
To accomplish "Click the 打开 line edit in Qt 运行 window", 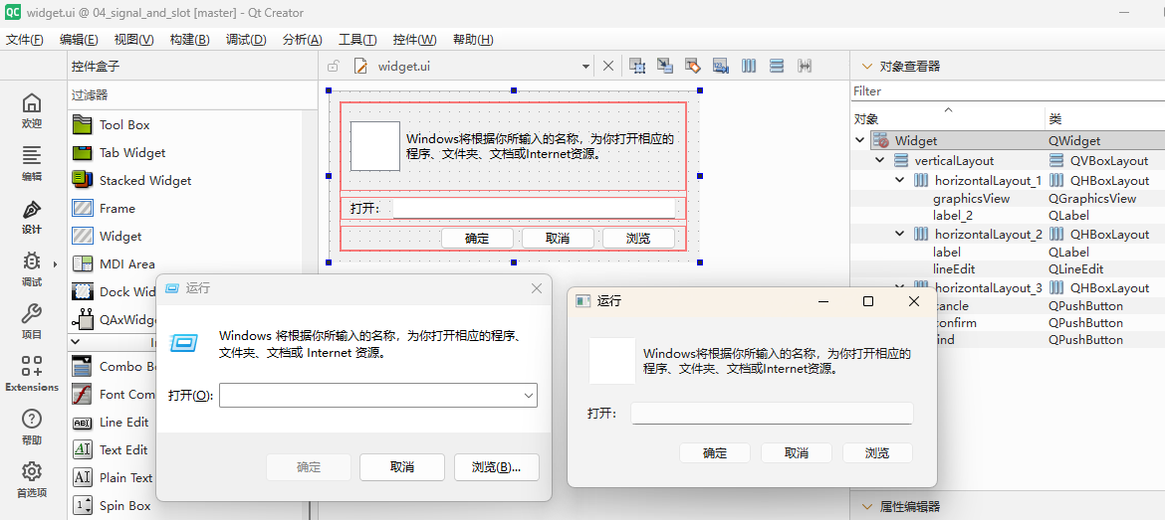I will pyautogui.click(x=772, y=414).
